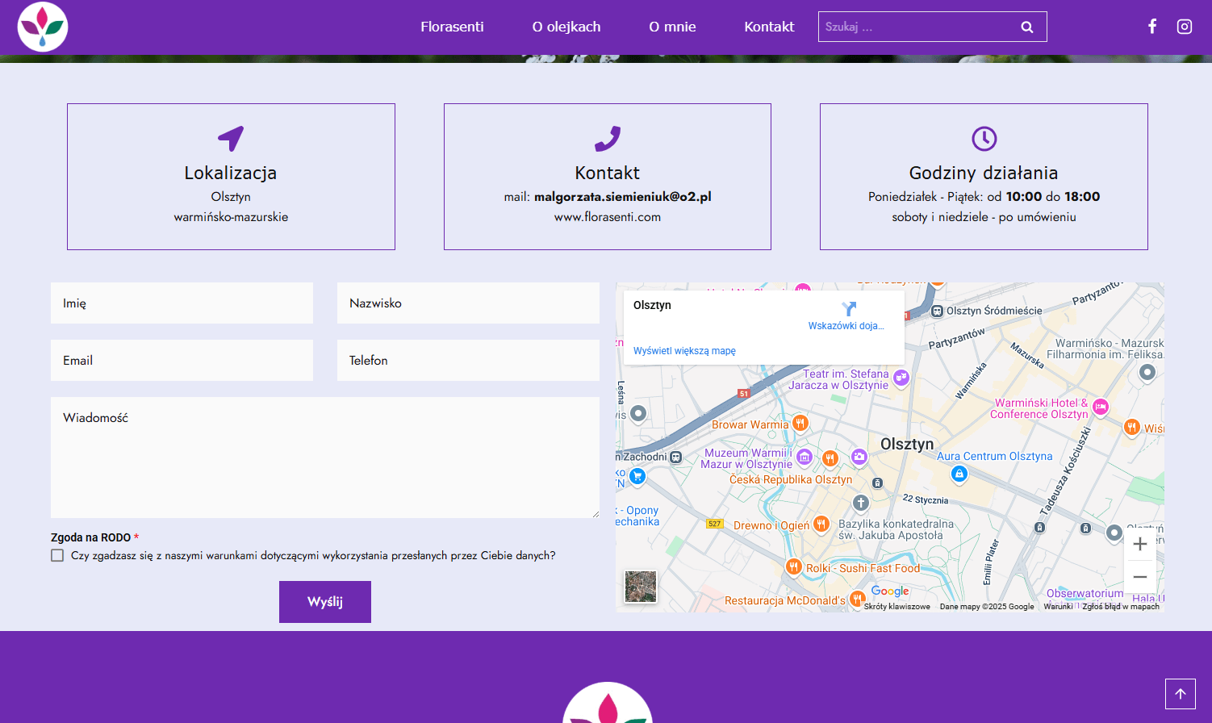Switch map to satellite view thumbnail
This screenshot has width=1212, height=723.
(641, 587)
